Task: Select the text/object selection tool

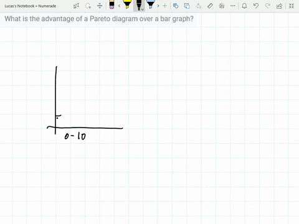Action: coord(76,6)
